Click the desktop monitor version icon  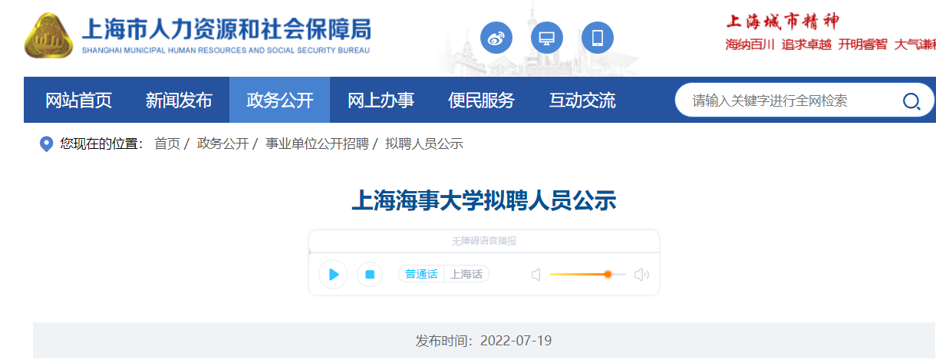[x=547, y=38]
